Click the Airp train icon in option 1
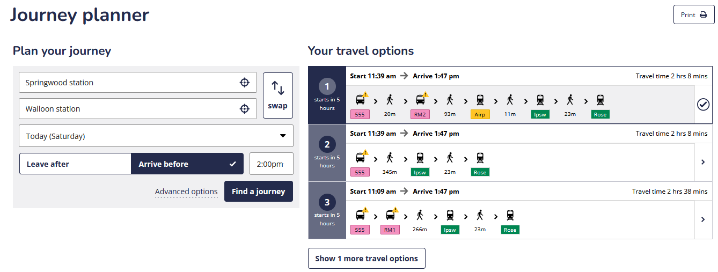The height and width of the screenshot is (272, 718). (480, 99)
